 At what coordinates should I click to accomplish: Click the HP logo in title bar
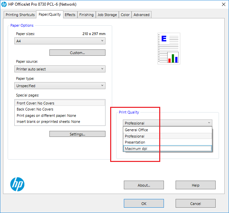[x=4, y=4]
